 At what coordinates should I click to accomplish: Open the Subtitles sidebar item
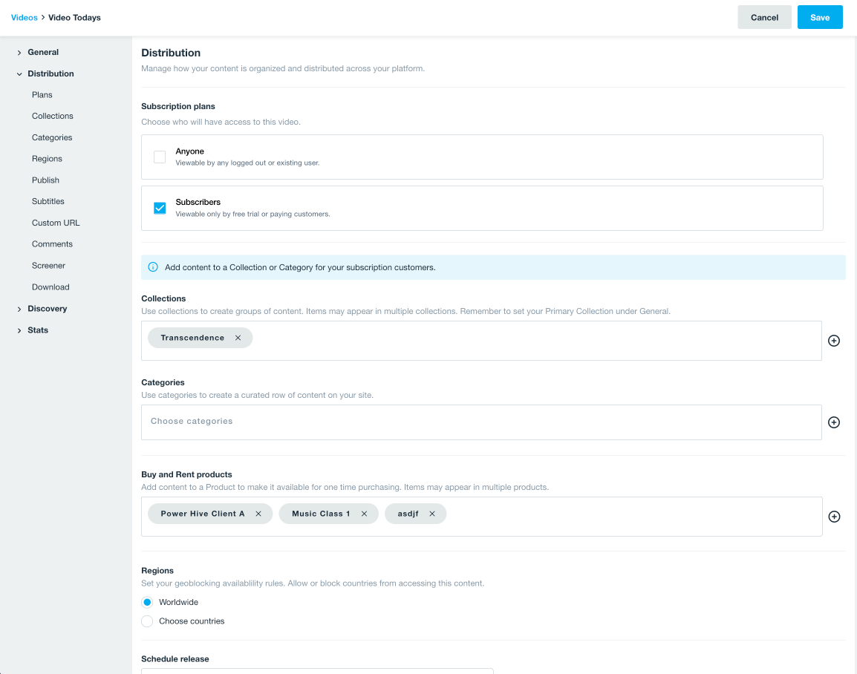click(48, 201)
